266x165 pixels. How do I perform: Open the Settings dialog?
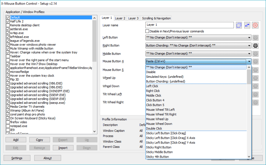(x=17, y=158)
